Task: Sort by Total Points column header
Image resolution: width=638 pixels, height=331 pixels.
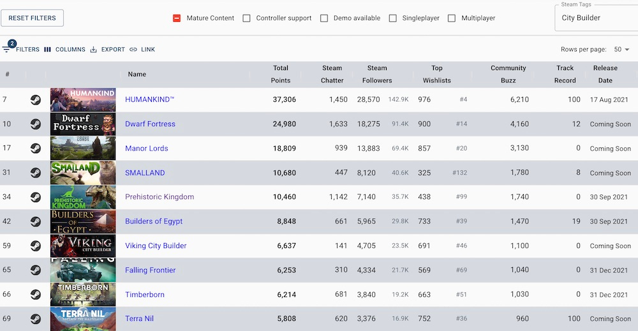Action: point(280,74)
